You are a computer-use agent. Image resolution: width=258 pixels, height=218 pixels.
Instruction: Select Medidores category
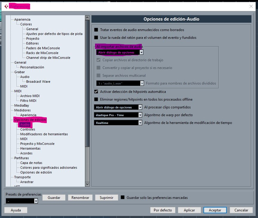point(22,110)
